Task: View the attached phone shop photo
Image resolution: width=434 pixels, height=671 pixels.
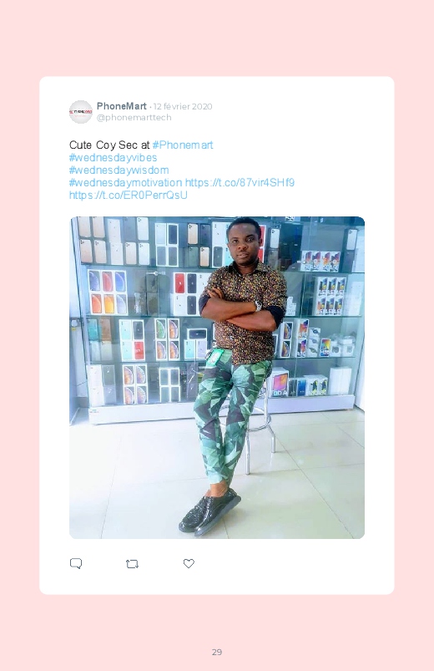Action: [x=217, y=378]
